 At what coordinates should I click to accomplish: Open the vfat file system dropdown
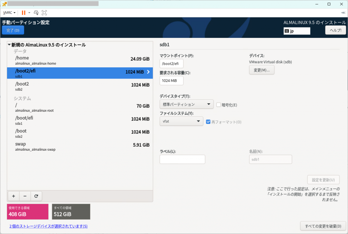[x=181, y=121]
